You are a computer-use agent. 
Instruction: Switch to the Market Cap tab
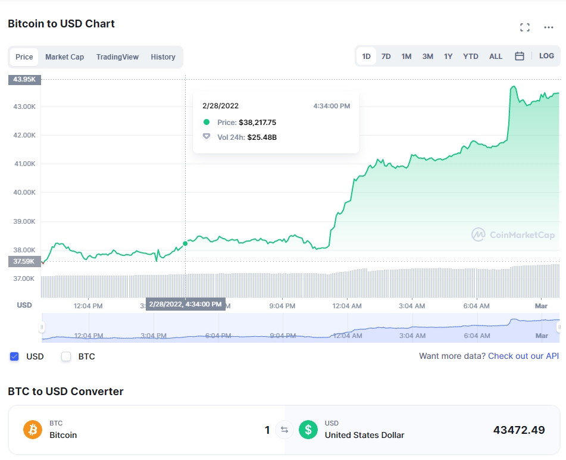point(65,57)
